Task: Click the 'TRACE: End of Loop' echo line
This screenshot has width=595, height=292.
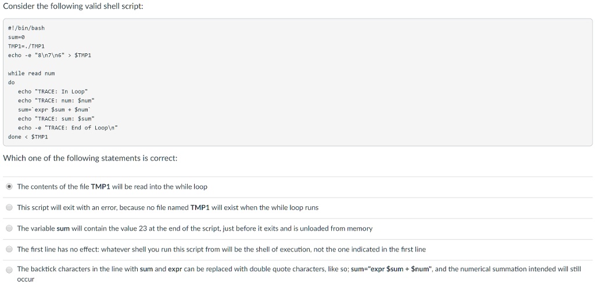Action: 67,127
